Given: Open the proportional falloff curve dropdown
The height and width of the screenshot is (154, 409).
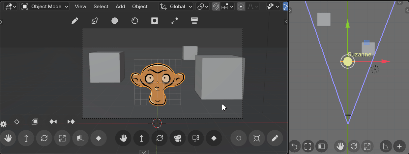Looking at the screenshot, I should (x=252, y=7).
